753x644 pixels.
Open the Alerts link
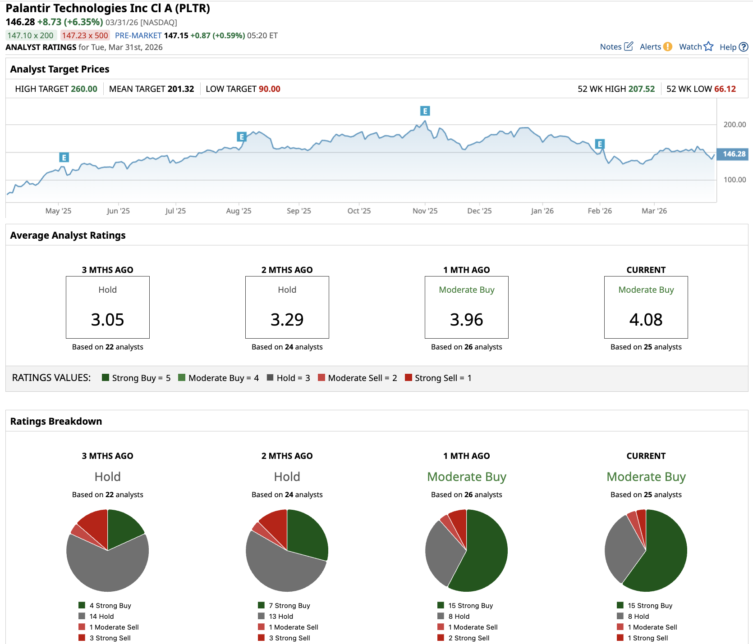pos(651,47)
